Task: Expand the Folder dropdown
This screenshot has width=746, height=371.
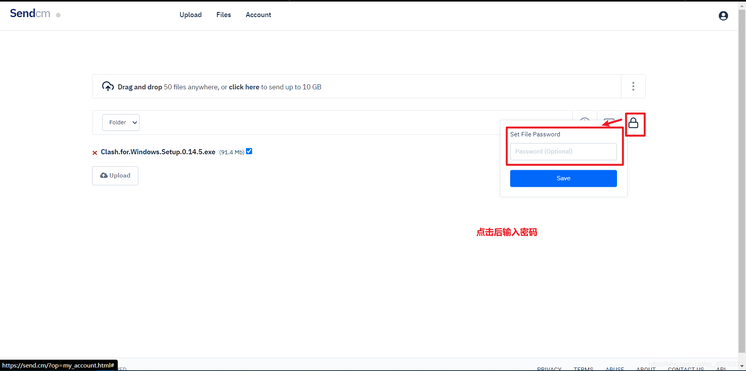Action: [x=121, y=122]
